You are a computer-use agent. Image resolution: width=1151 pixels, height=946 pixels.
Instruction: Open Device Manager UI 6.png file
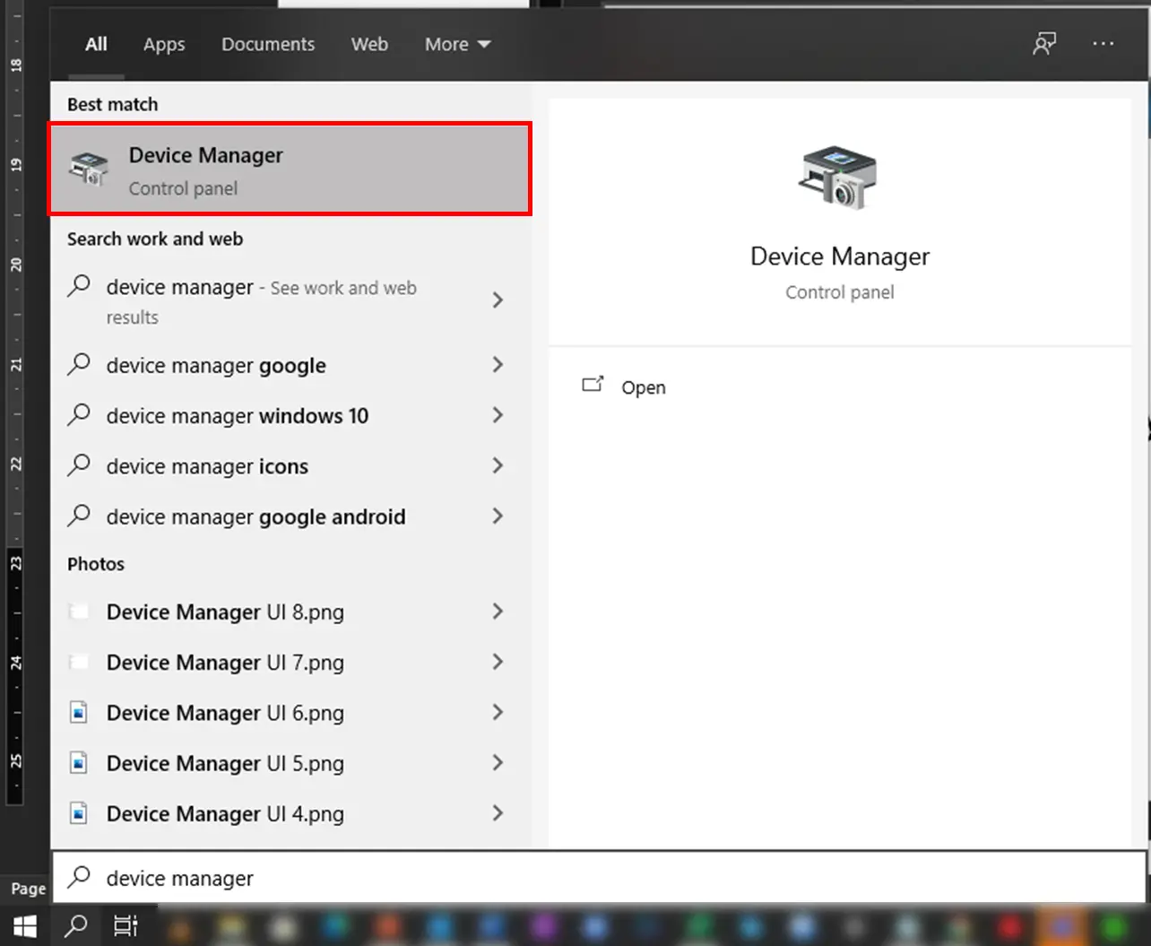(x=225, y=713)
